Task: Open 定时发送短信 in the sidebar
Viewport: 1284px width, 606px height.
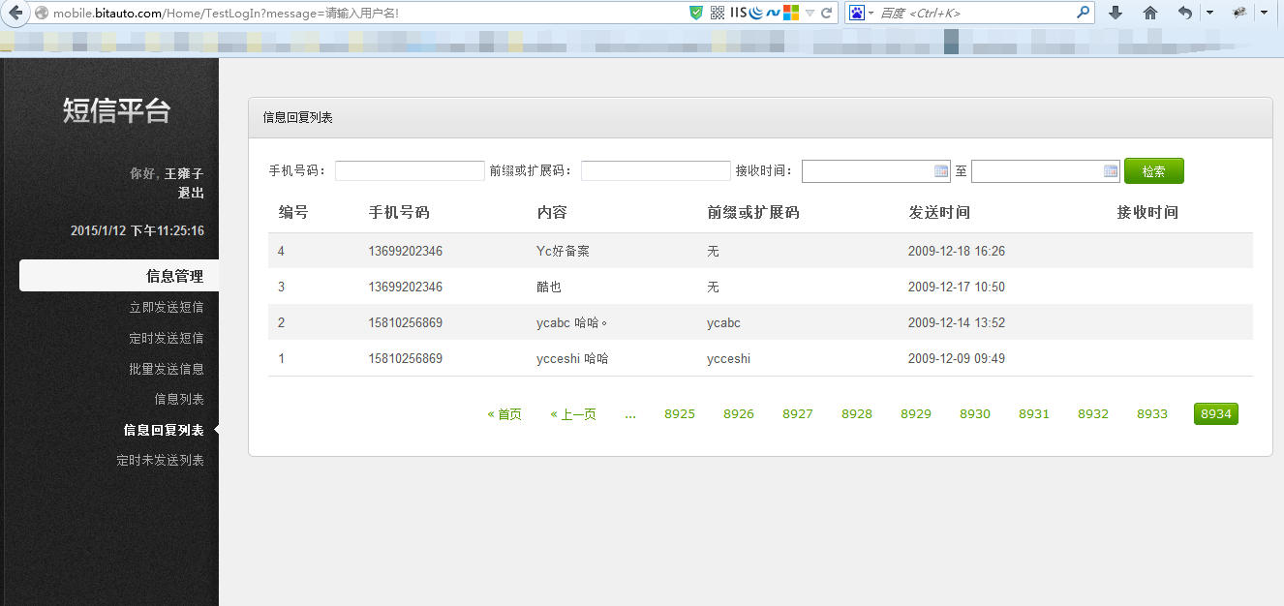Action: tap(167, 338)
